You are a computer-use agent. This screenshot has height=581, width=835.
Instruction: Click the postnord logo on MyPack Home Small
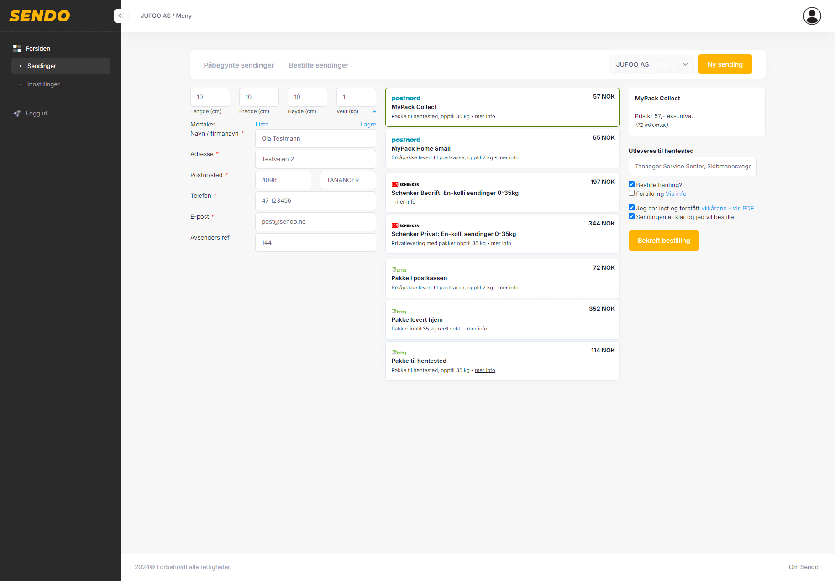coord(406,140)
